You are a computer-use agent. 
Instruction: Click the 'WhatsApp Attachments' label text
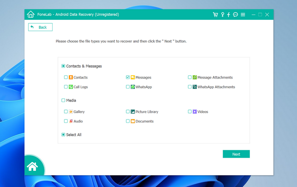point(216,87)
